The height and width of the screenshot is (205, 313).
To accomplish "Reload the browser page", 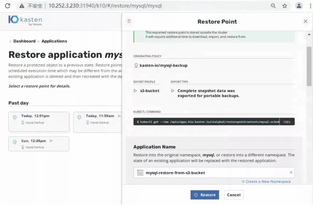I will [8, 6].
